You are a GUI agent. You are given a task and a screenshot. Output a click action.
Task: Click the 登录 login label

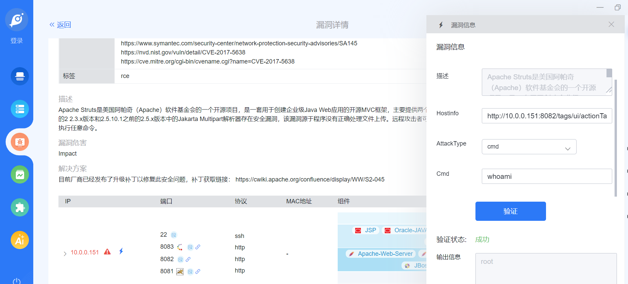[16, 41]
